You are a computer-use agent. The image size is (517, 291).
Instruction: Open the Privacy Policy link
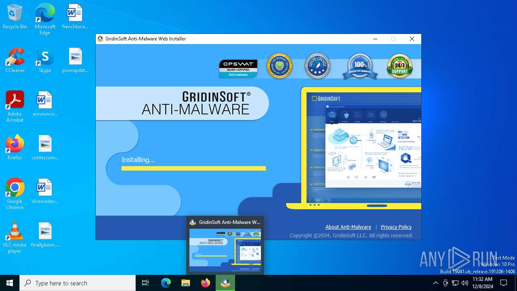pos(396,227)
